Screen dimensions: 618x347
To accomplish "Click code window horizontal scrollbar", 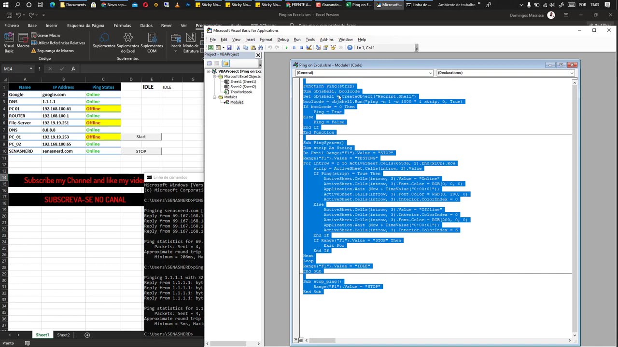I will [438, 341].
